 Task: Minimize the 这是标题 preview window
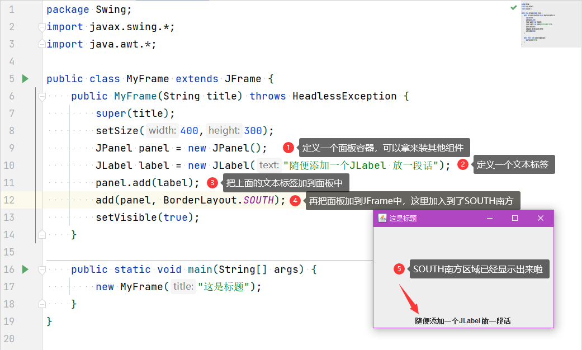pyautogui.click(x=490, y=218)
